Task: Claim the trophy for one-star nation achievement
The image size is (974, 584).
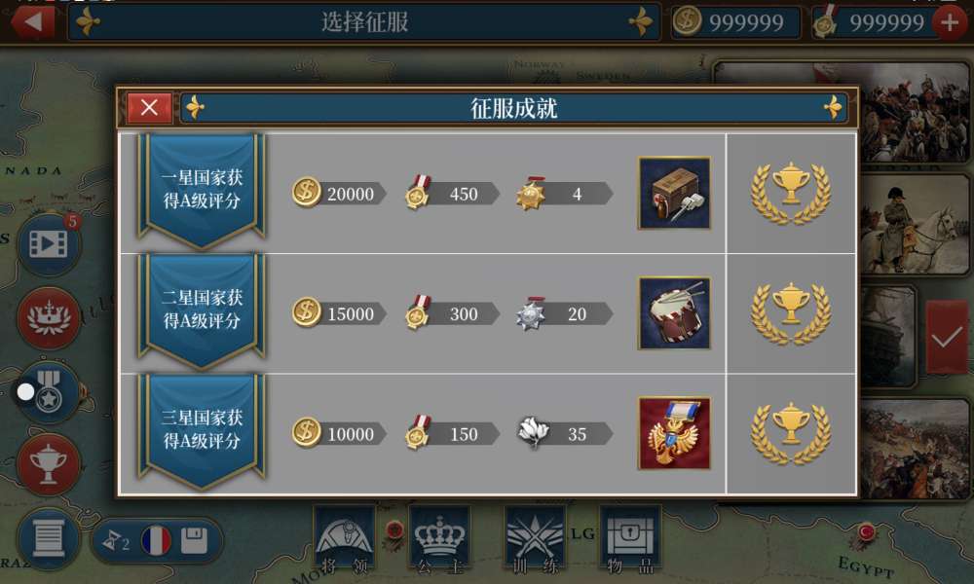Action: point(791,193)
